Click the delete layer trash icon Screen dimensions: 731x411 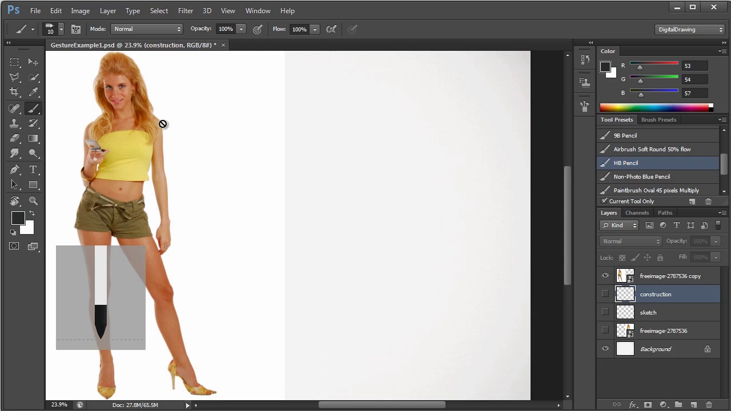708,405
